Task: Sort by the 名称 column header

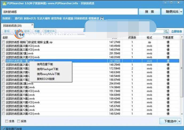Action: click(x=5, y=38)
